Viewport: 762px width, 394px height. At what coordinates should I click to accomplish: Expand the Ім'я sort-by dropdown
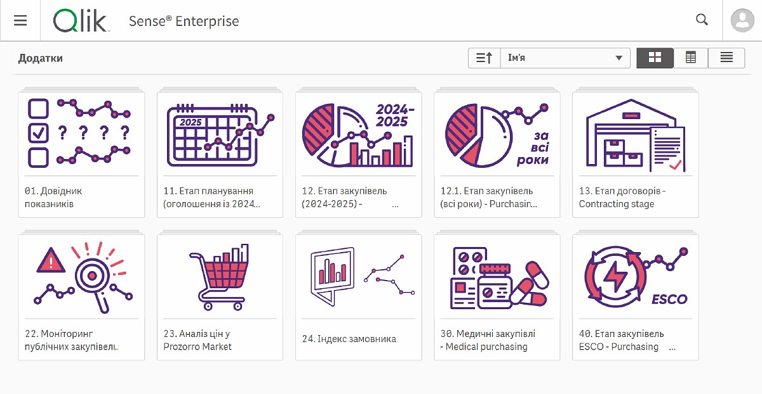coord(565,58)
